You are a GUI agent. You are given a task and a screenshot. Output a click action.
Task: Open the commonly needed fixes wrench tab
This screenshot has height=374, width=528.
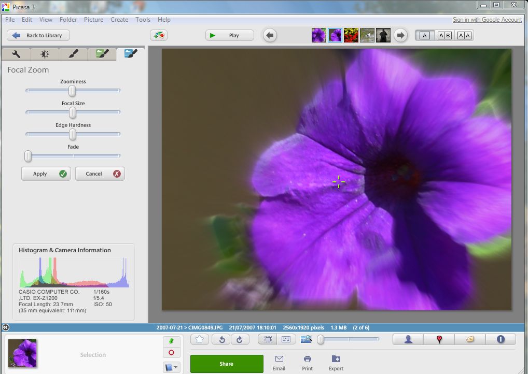point(16,54)
